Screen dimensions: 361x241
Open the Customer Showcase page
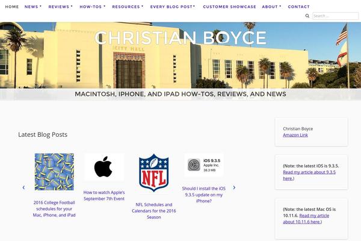tap(229, 7)
